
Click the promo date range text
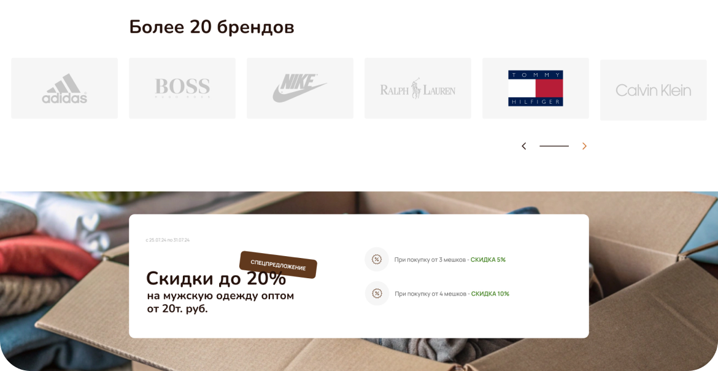168,240
